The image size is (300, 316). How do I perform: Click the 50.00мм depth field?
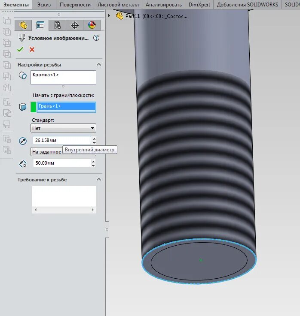click(x=62, y=163)
